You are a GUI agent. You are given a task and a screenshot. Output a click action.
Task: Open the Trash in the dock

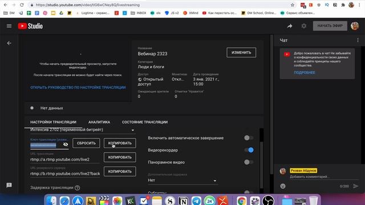coord(314,200)
